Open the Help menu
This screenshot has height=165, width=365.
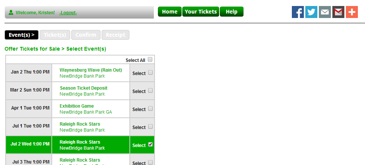[231, 12]
